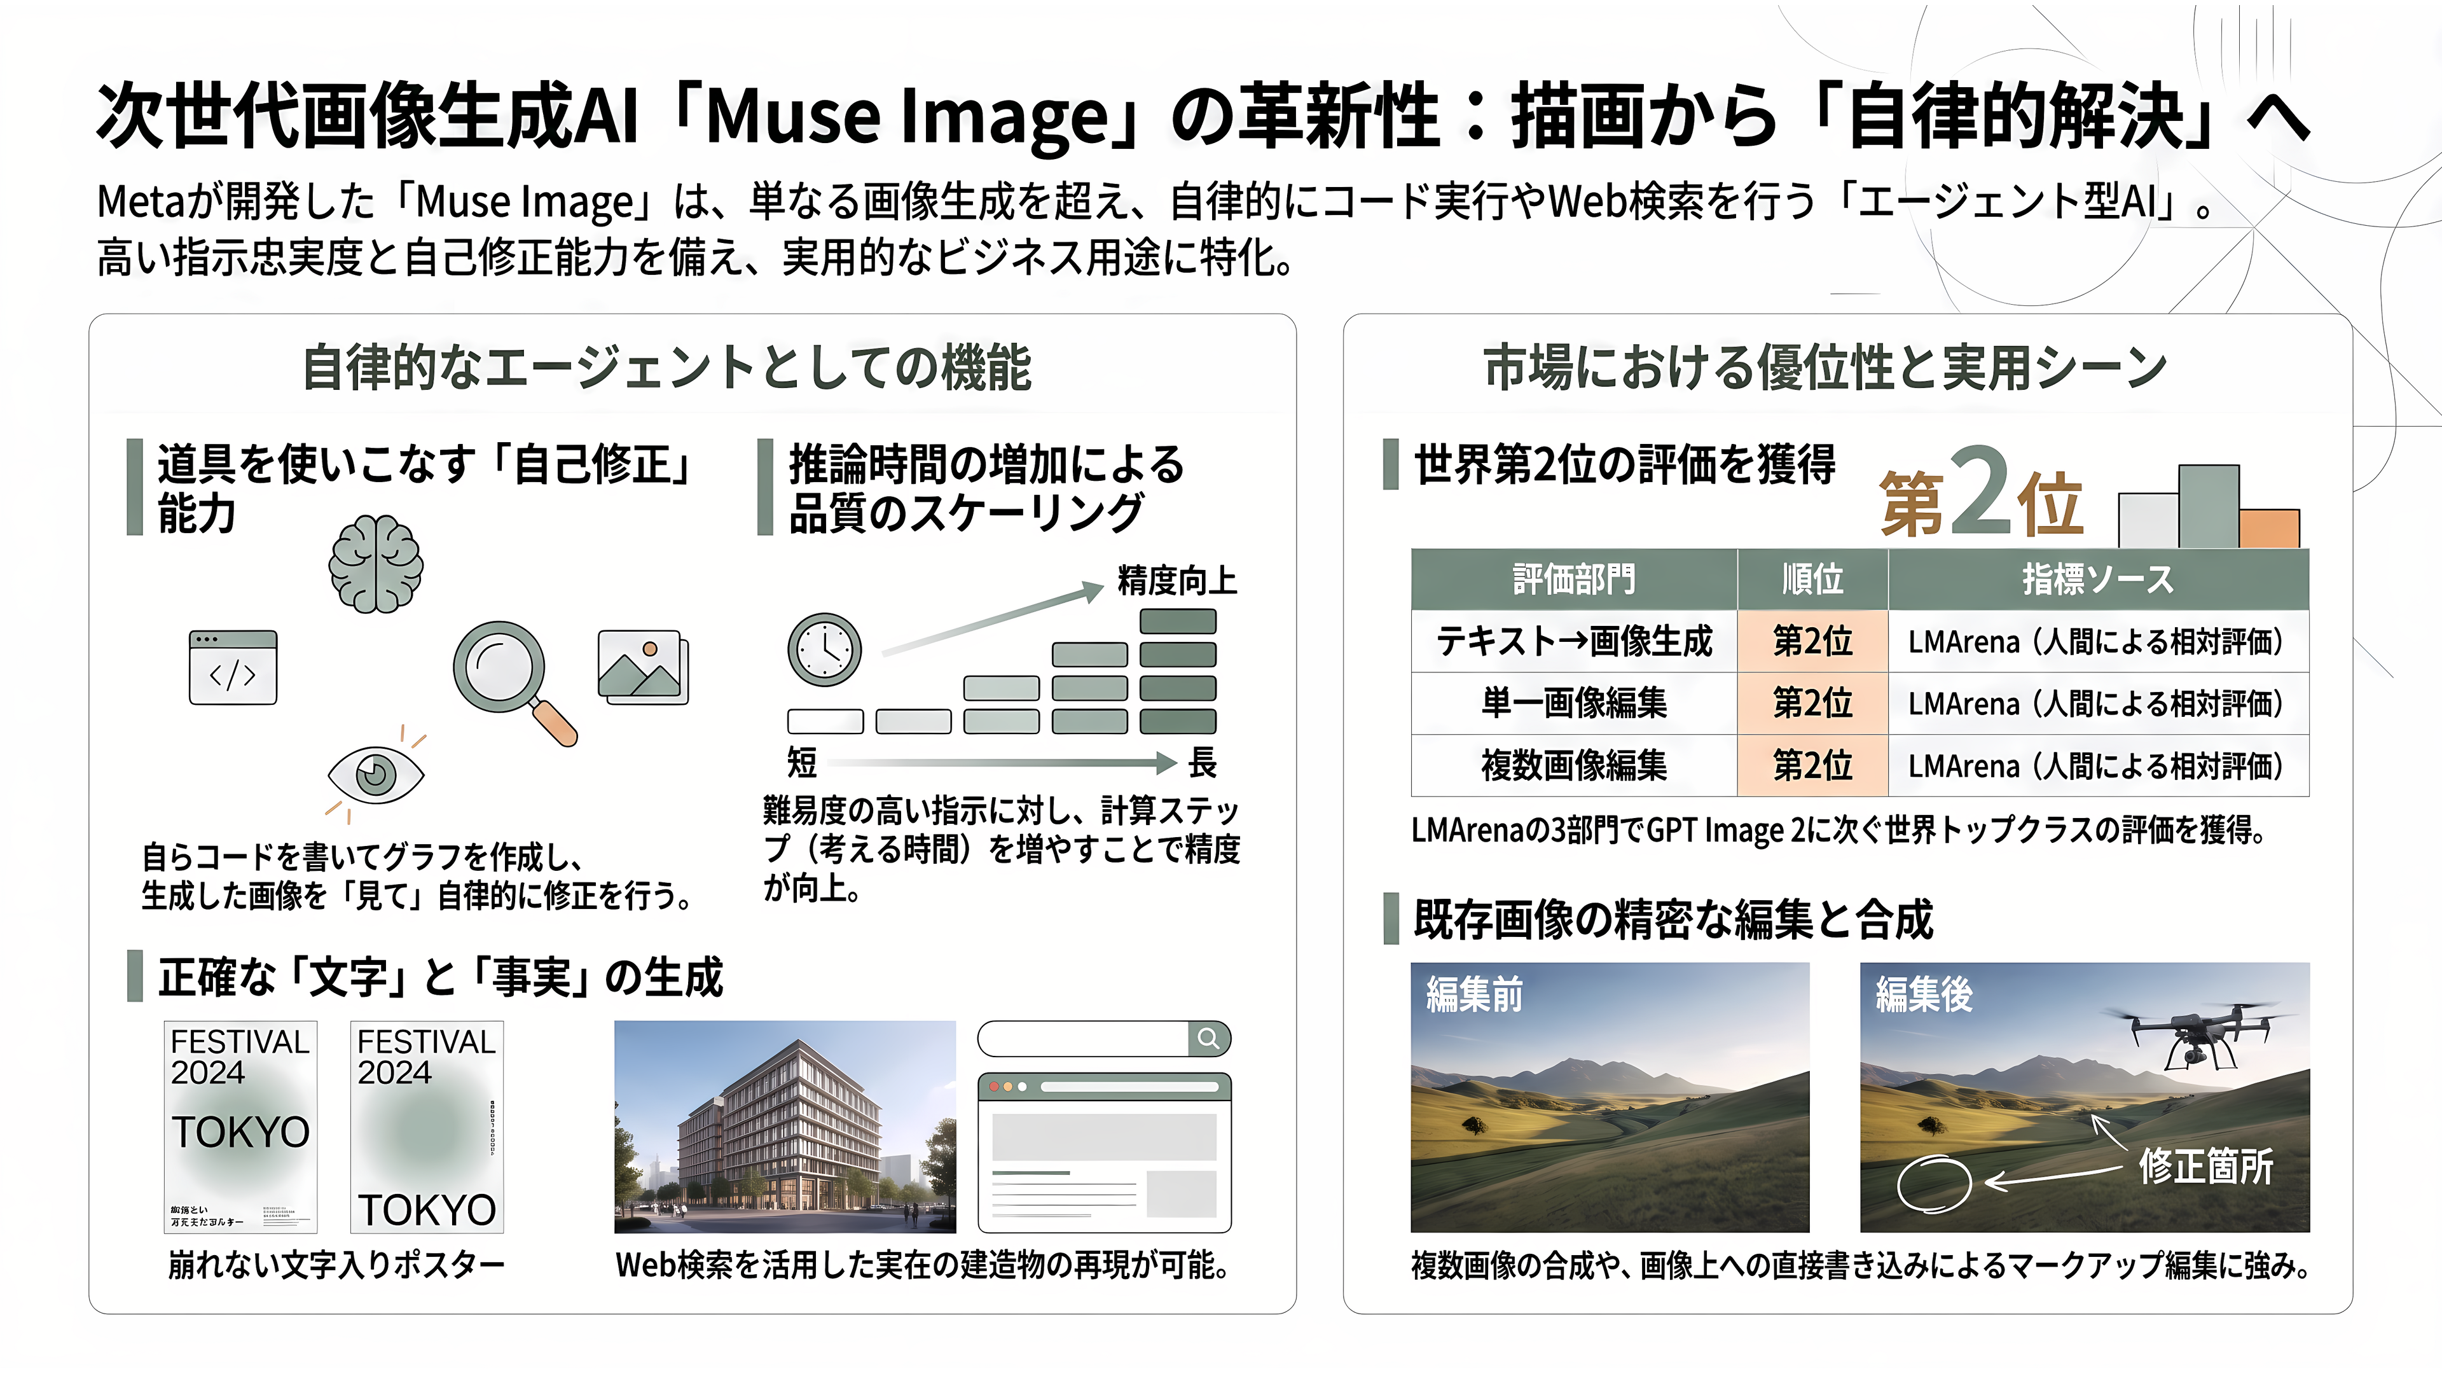Click the 世界第2位の評価を獲得 heading
The image size is (2442, 1374).
[x=1625, y=464]
